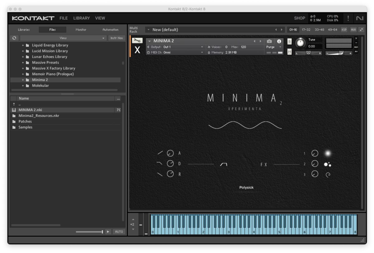Screen dimensions: 374x253
Task: Click the refresh icon in the browser
Action: (14, 38)
